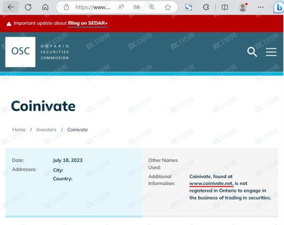Click the Additional Information label
Screen dimensions: 284x225
[162, 180]
